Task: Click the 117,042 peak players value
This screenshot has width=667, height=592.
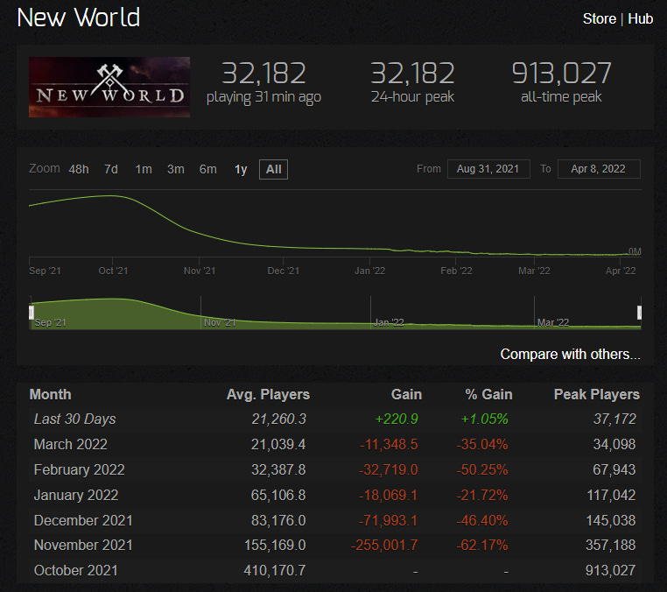Action: 611,495
